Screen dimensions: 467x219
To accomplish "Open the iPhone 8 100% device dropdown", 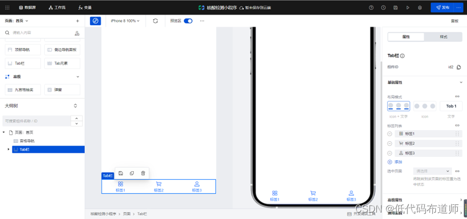I will click(125, 21).
